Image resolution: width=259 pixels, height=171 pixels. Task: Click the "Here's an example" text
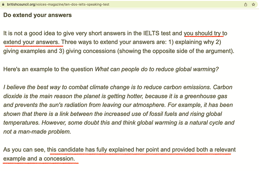tap(28, 69)
